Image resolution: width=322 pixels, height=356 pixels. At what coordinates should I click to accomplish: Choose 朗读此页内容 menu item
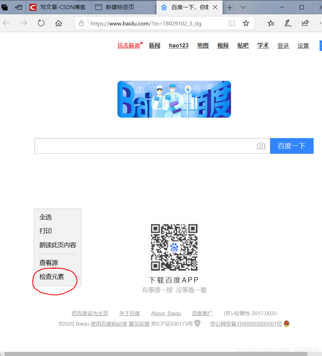tap(58, 245)
